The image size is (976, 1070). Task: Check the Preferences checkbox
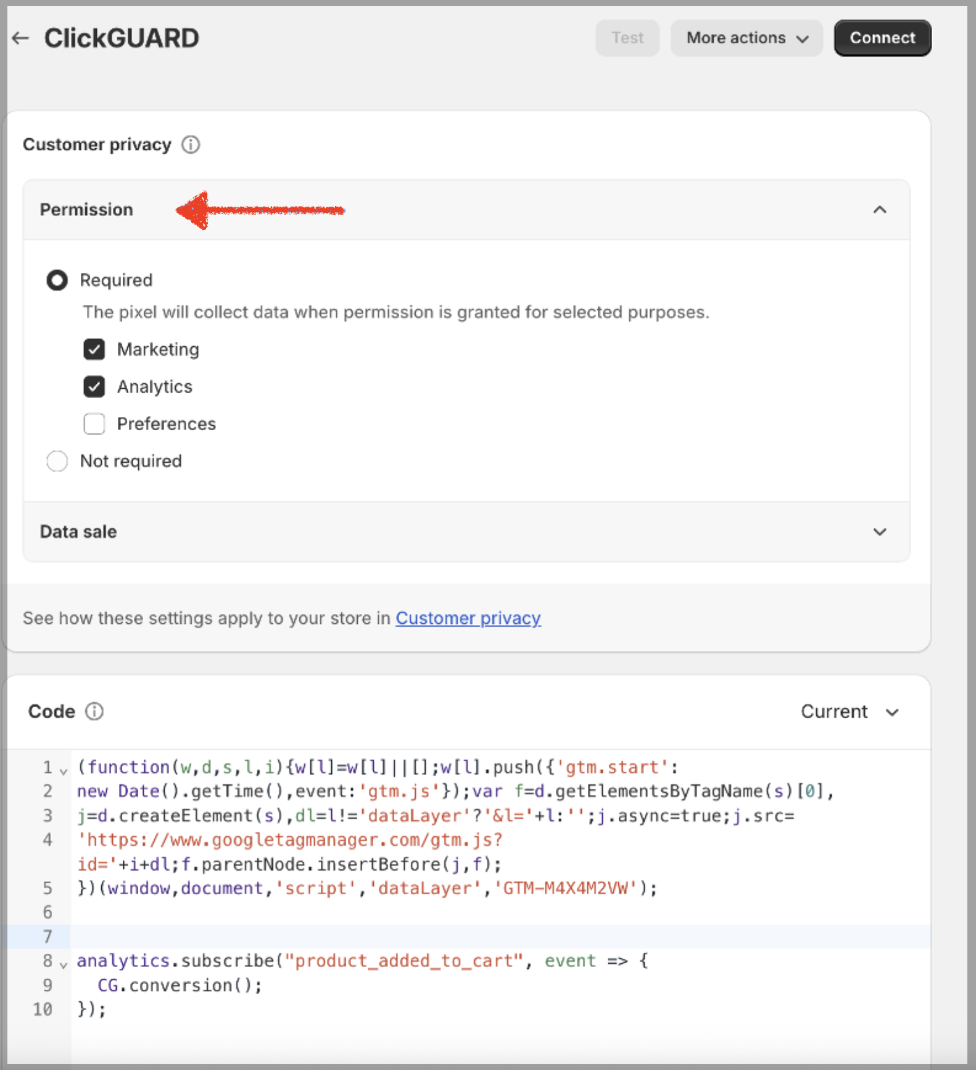[x=94, y=424]
